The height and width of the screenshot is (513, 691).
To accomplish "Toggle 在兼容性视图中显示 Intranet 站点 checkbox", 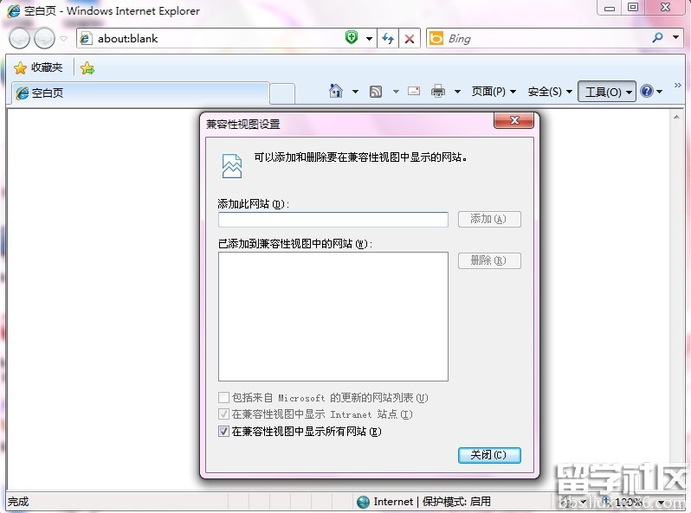I will click(224, 414).
